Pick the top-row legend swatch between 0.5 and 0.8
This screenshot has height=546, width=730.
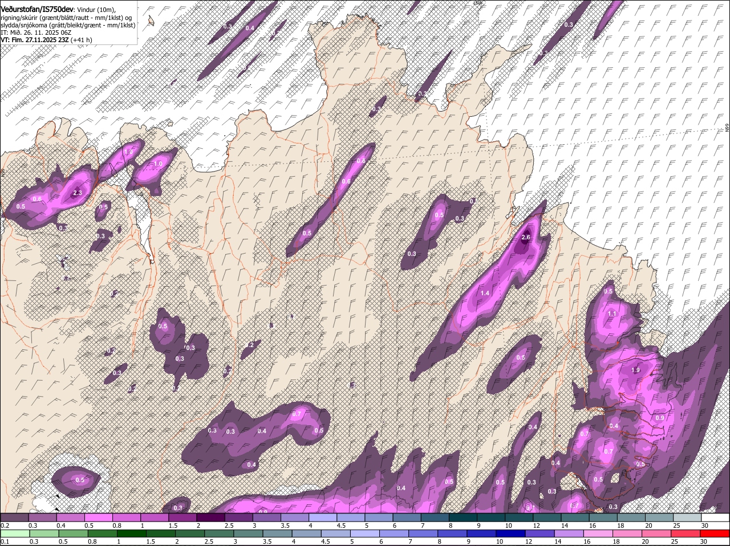[x=98, y=518]
